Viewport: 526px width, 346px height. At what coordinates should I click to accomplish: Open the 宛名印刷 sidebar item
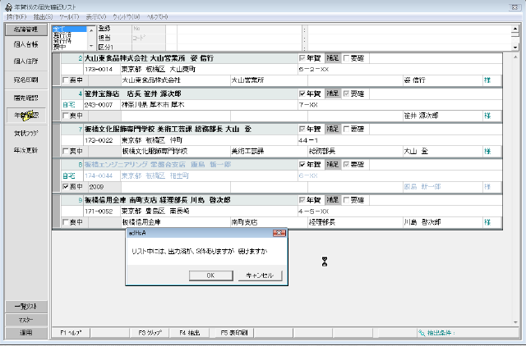[25, 80]
